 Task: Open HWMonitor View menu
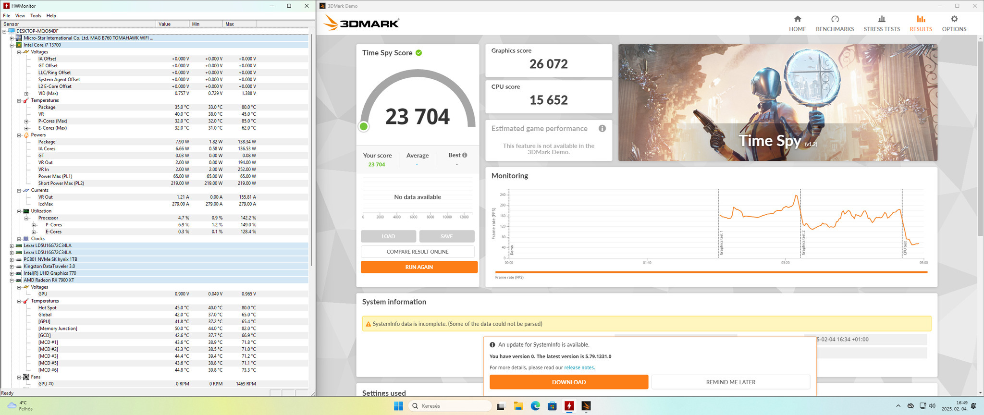pos(20,16)
